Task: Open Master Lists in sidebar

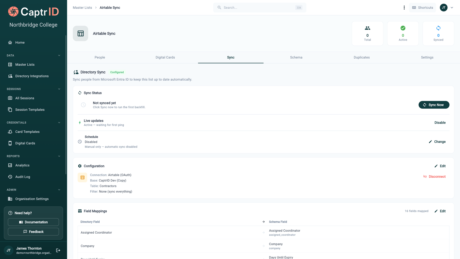Action: pyautogui.click(x=25, y=65)
